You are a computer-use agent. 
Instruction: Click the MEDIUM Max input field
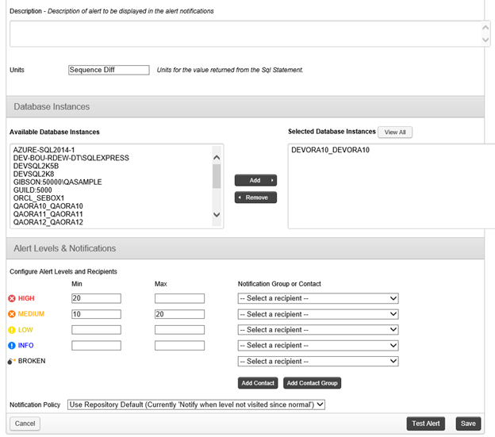click(x=179, y=314)
